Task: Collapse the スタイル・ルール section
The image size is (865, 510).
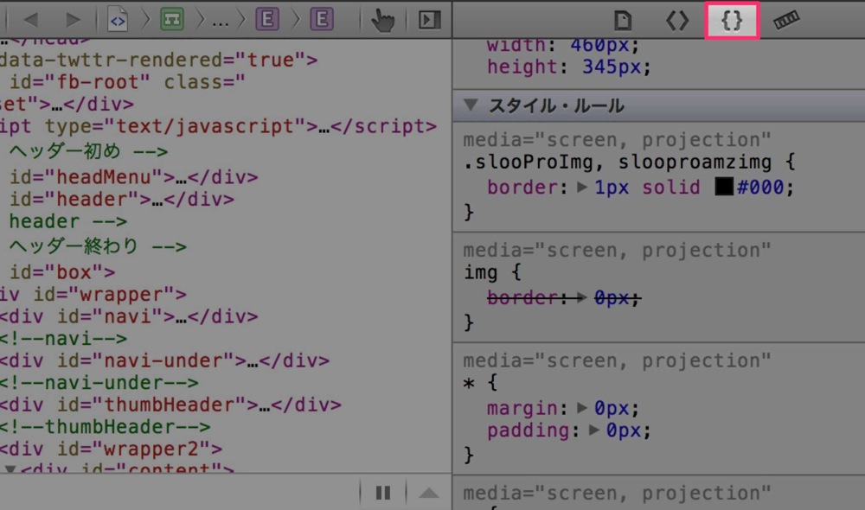Action: [x=471, y=105]
